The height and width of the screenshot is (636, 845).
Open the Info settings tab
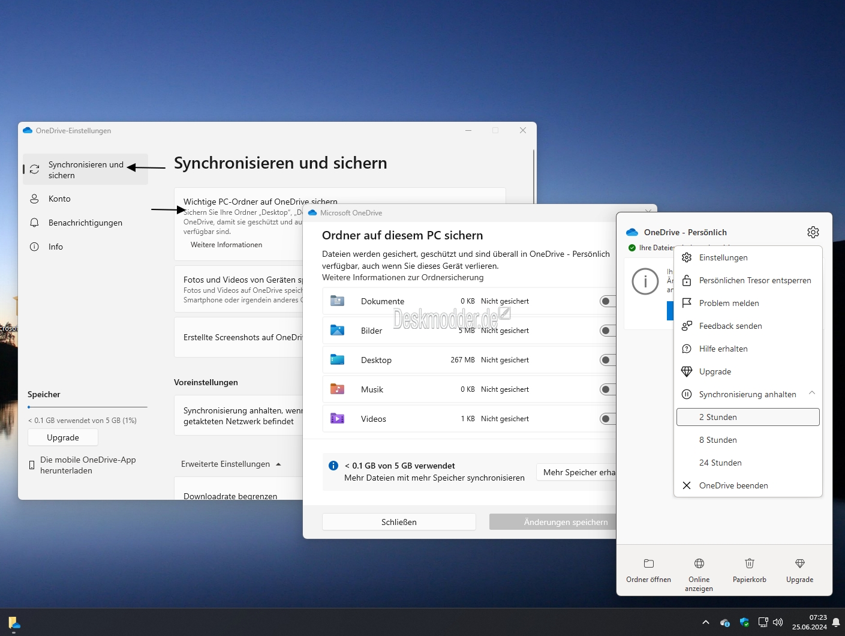click(x=85, y=247)
